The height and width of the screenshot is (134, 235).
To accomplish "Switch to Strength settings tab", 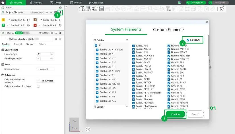I will [x=18, y=44].
